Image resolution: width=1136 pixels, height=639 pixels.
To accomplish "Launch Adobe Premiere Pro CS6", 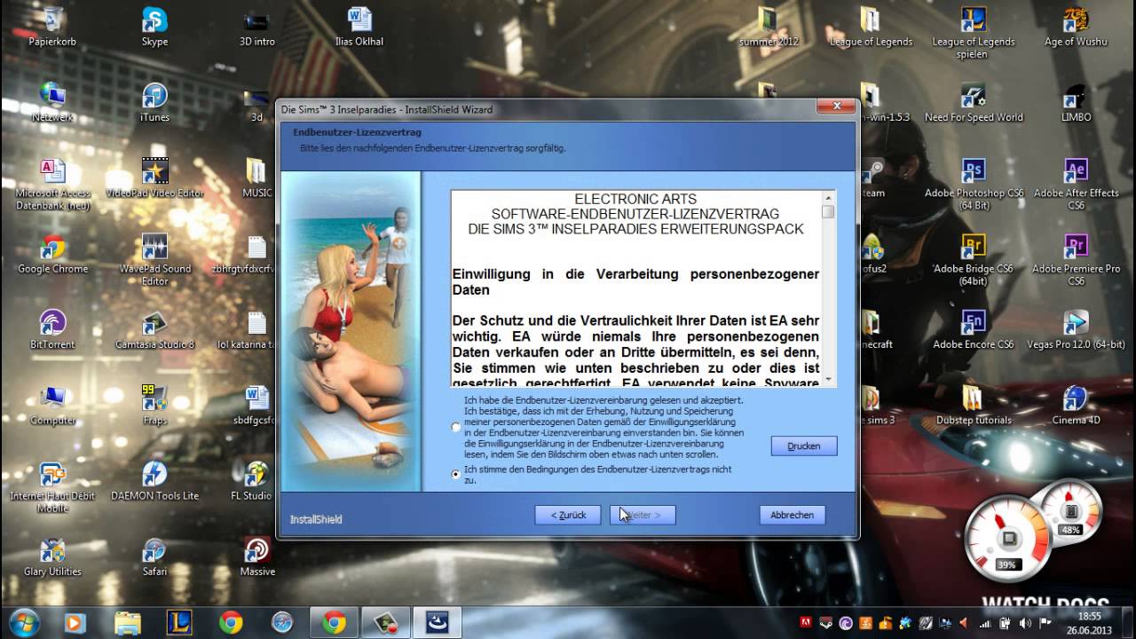I will click(1076, 259).
